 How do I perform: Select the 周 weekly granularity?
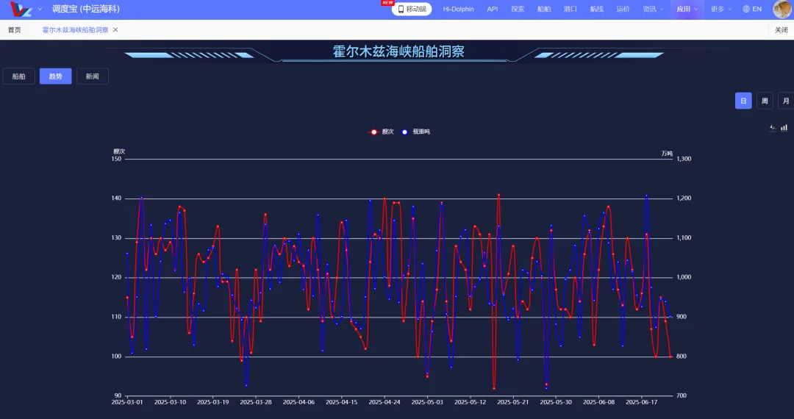765,101
